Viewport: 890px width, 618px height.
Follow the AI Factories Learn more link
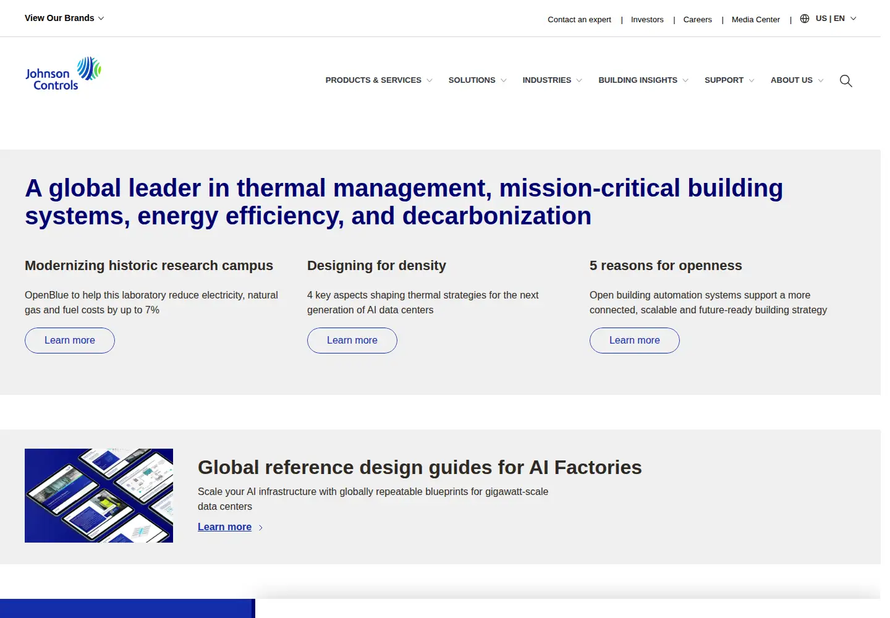pyautogui.click(x=230, y=527)
